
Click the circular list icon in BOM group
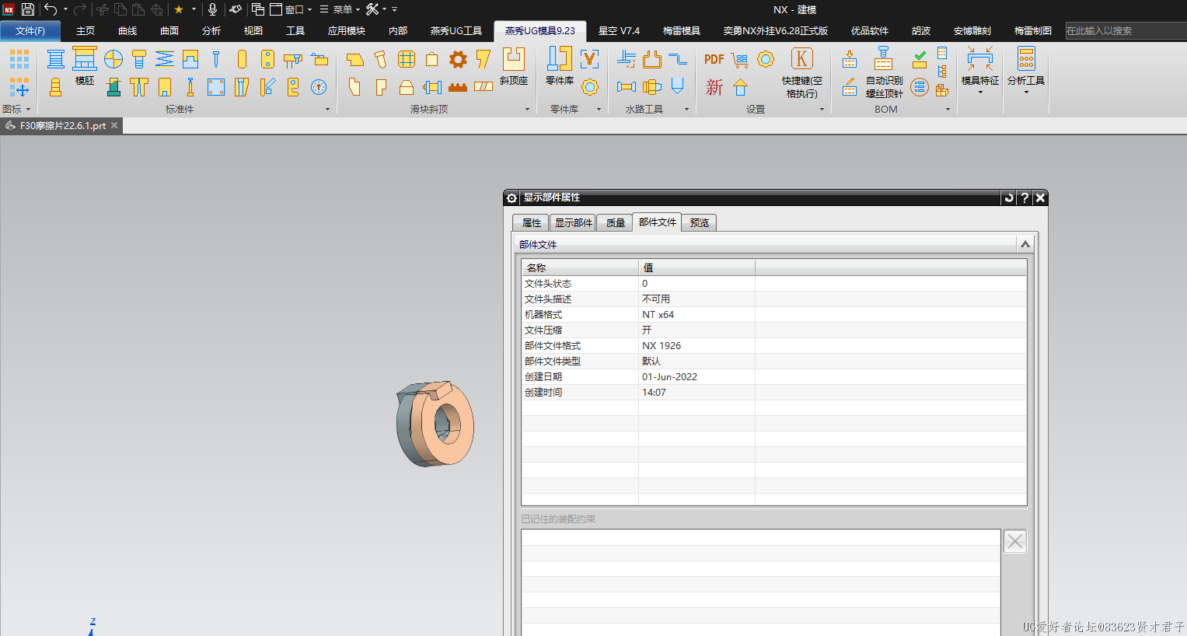(920, 87)
